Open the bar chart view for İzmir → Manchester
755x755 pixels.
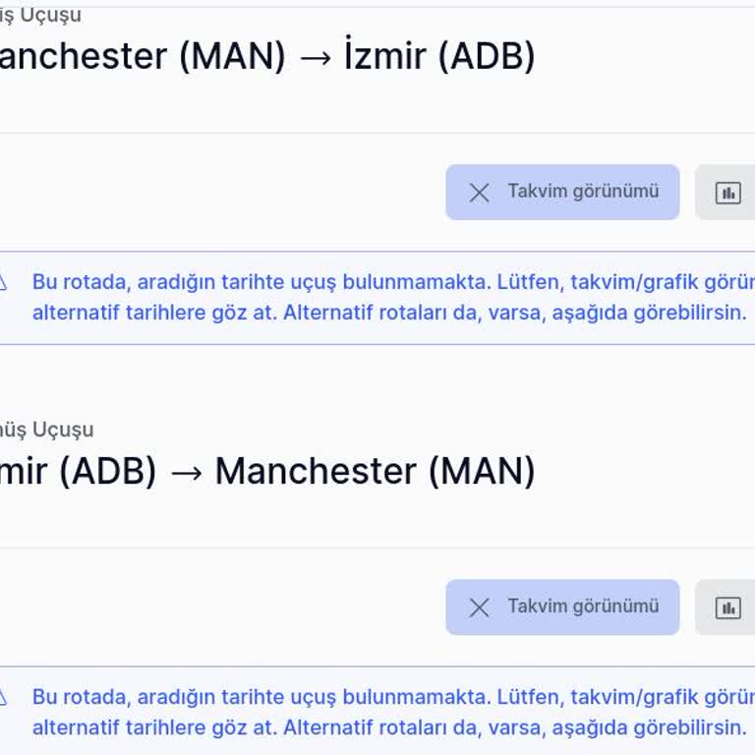(727, 608)
